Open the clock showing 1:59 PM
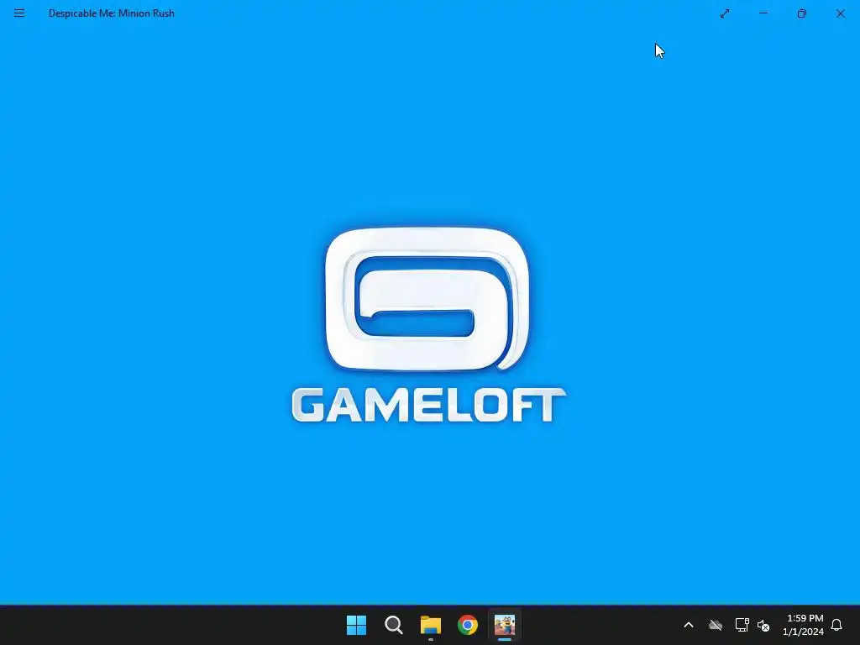The image size is (860, 645). [803, 625]
